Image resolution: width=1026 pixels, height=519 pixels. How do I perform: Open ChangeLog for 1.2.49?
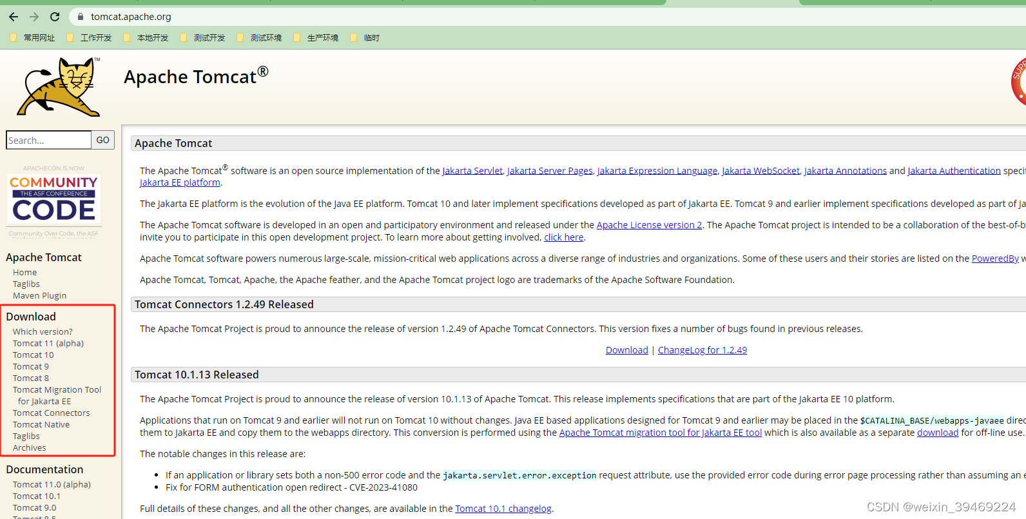[702, 350]
